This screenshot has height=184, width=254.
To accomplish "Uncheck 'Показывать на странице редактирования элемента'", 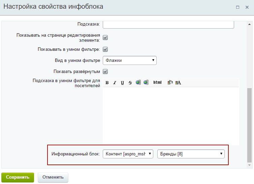I will (105, 38).
